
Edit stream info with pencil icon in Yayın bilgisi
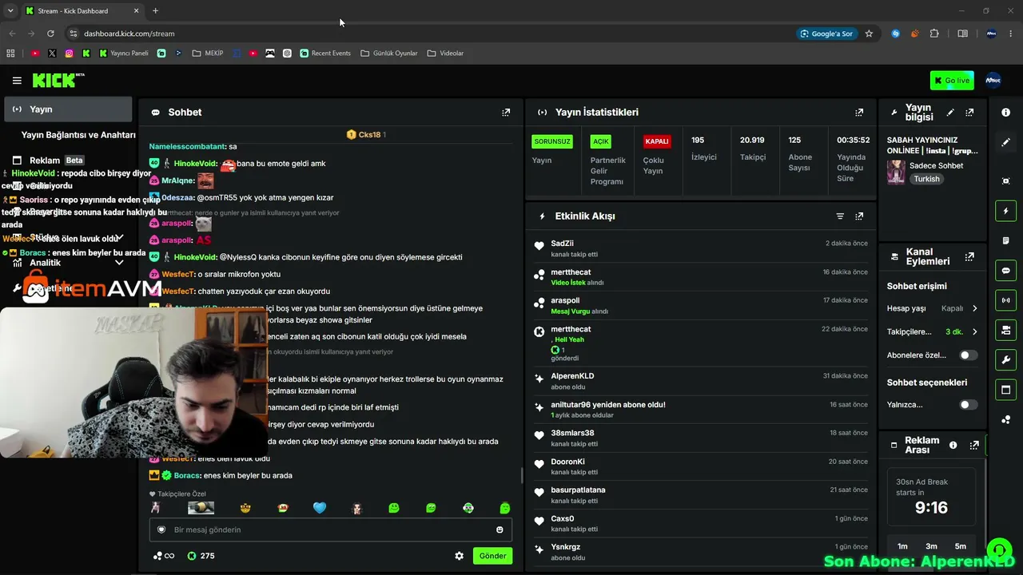click(x=950, y=113)
